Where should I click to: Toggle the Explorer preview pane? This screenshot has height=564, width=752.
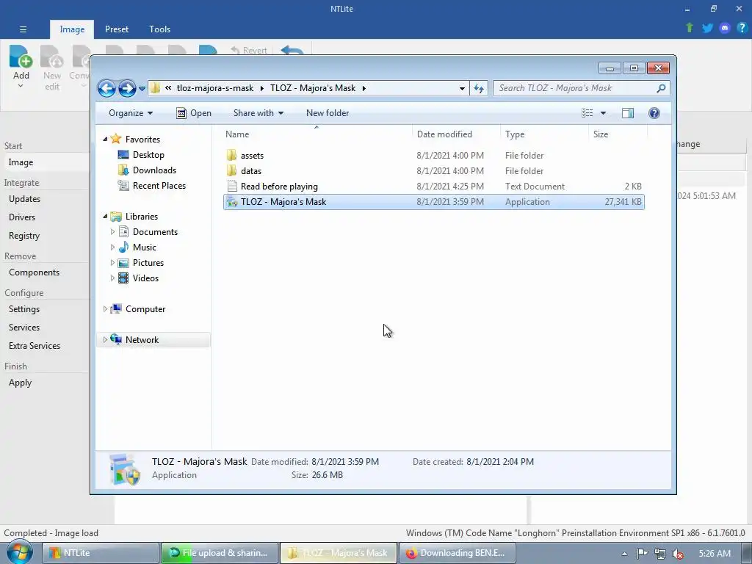point(628,113)
